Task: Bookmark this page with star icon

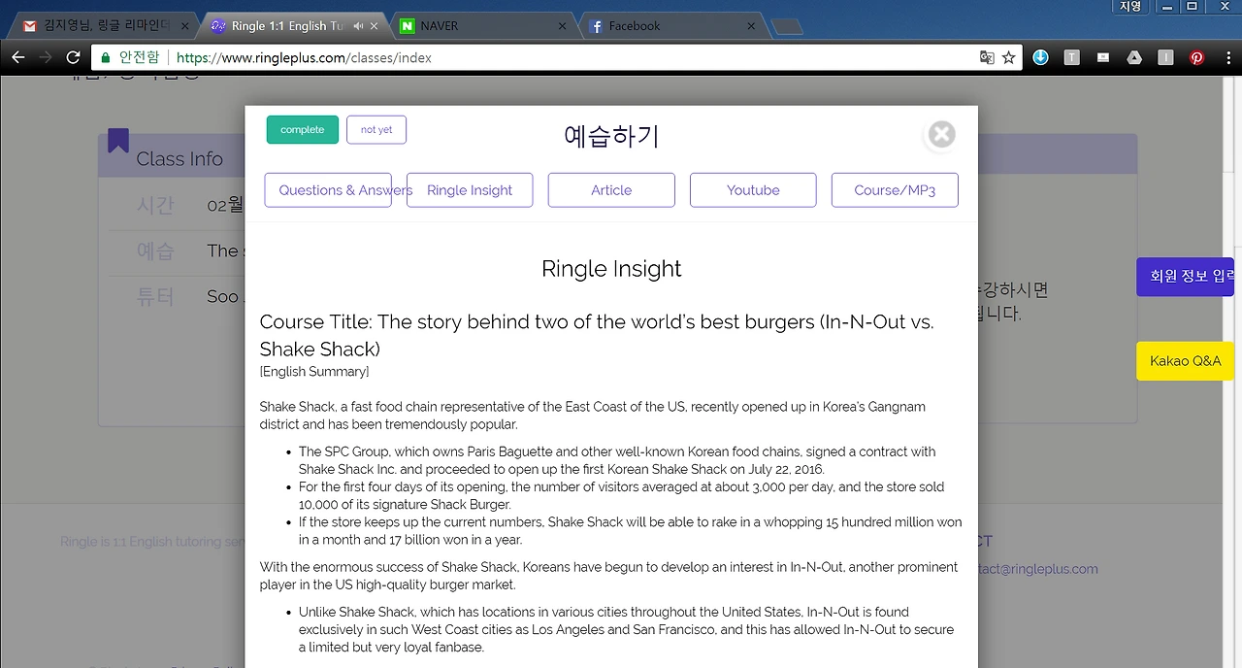Action: point(1009,57)
